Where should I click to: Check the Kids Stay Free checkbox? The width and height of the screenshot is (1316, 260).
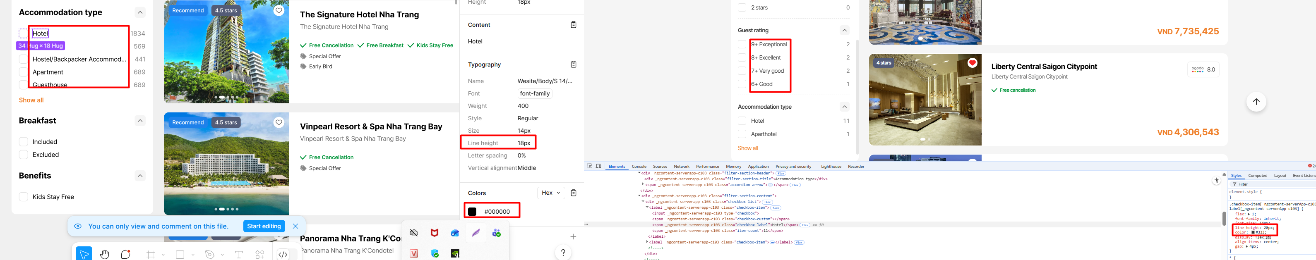[x=24, y=197]
